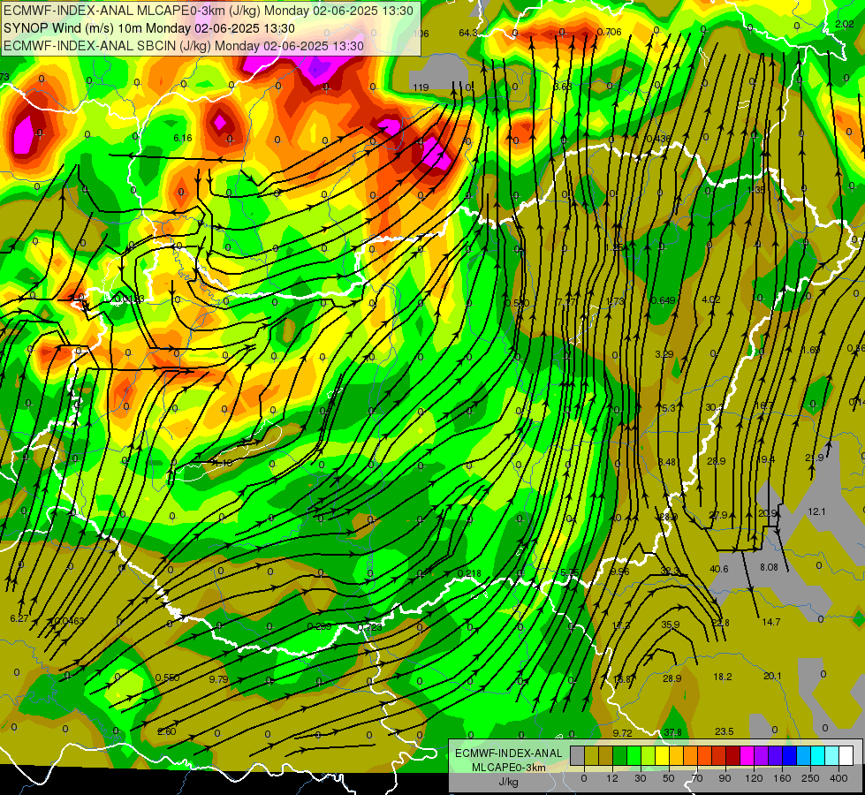Click legend tick label 90
865x795 pixels.
pos(725,778)
